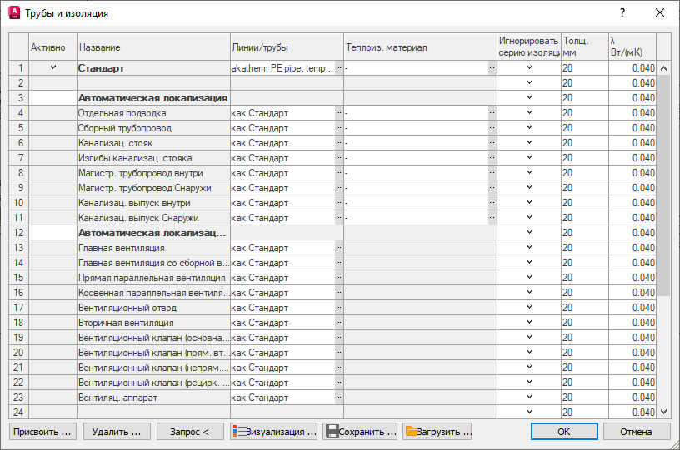The height and width of the screenshot is (450, 680).
Task: Click the Удалить button
Action: coord(117,432)
